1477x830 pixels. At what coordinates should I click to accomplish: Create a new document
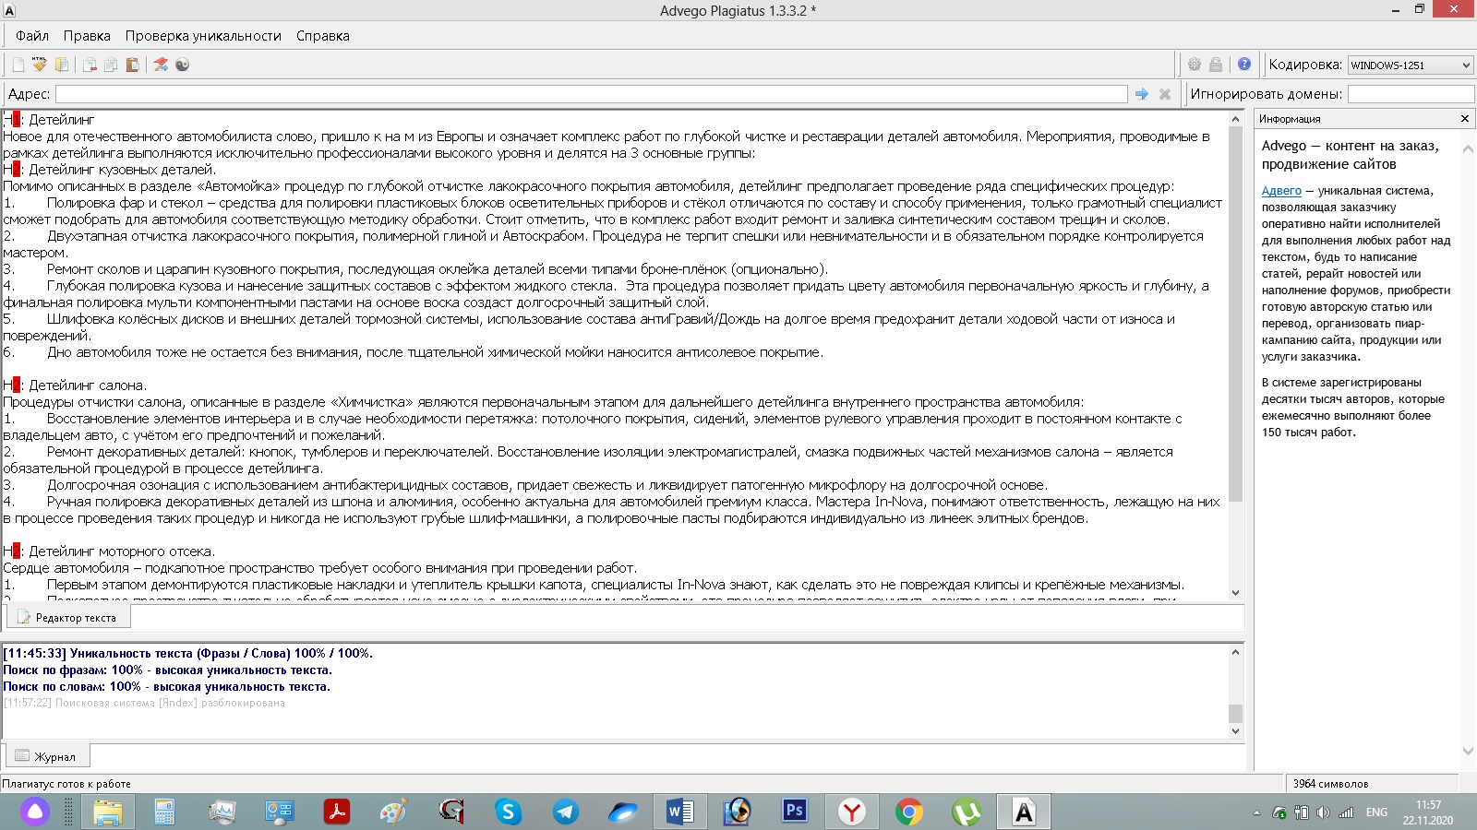click(18, 65)
